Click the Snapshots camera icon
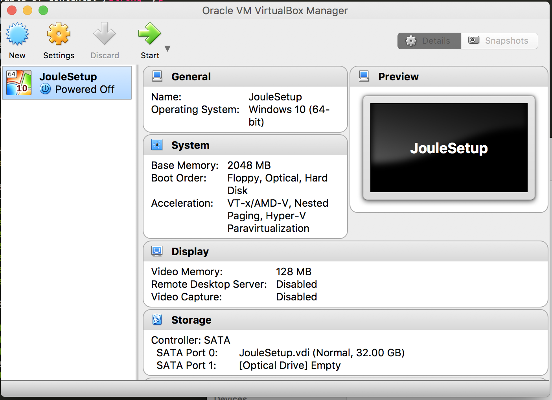 473,40
